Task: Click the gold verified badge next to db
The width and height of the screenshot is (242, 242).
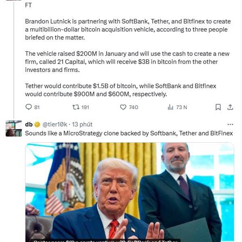Action: tap(37, 124)
